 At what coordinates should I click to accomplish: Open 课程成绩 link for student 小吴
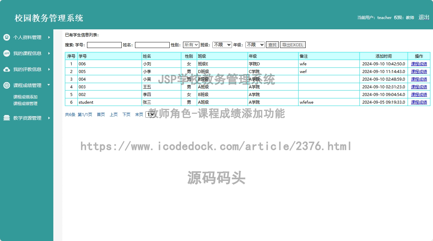[x=419, y=79]
